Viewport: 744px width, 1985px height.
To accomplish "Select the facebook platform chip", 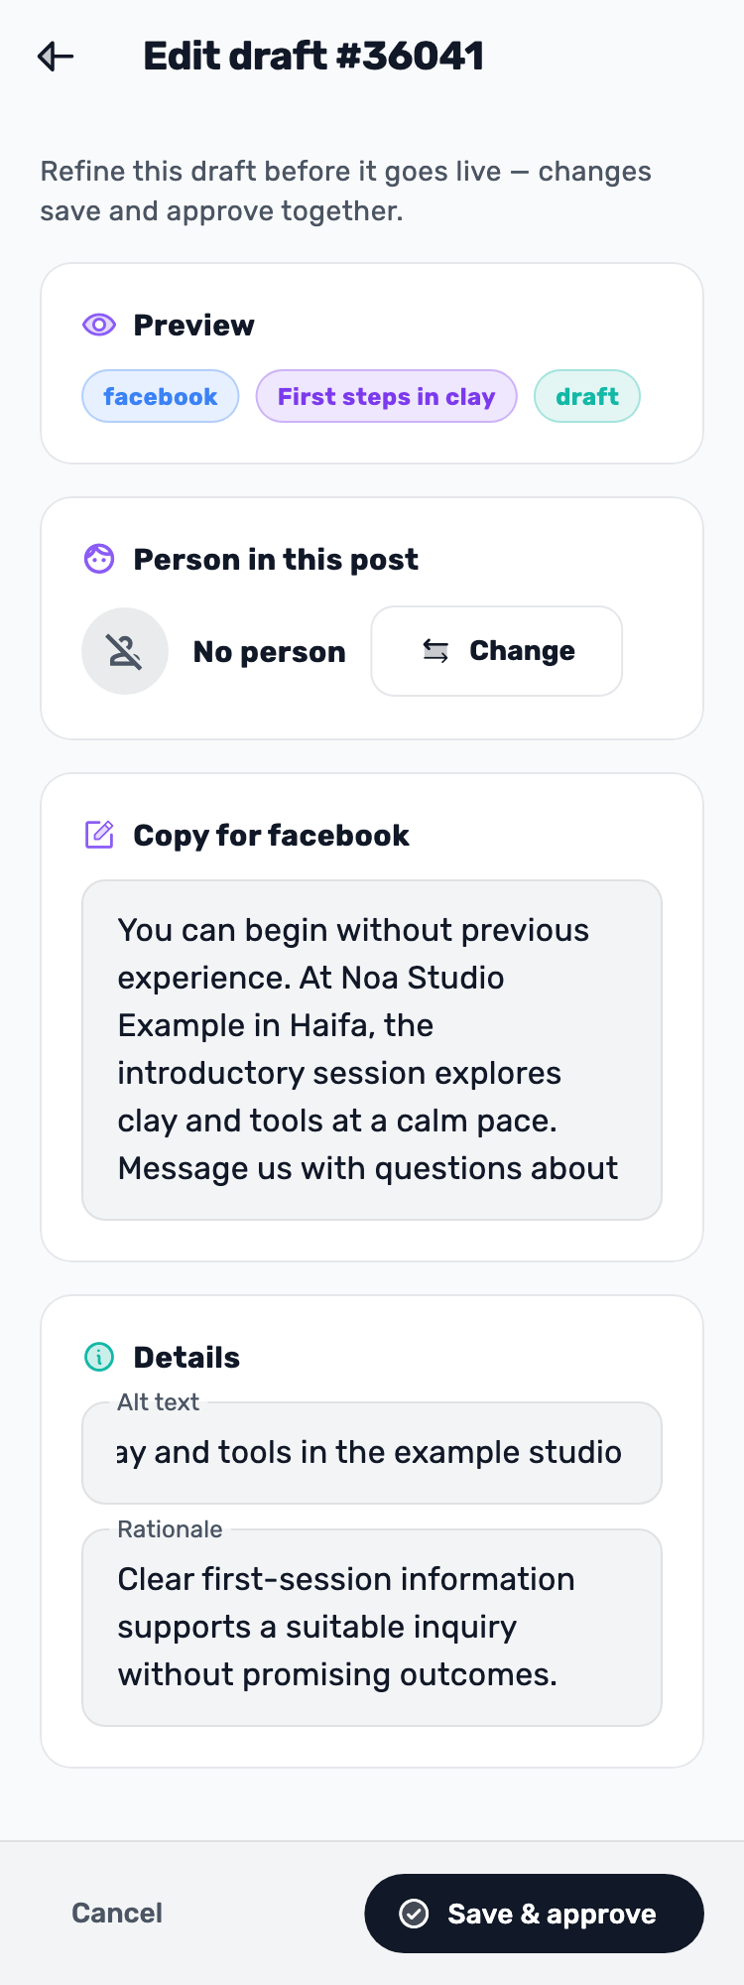I will click(x=161, y=396).
